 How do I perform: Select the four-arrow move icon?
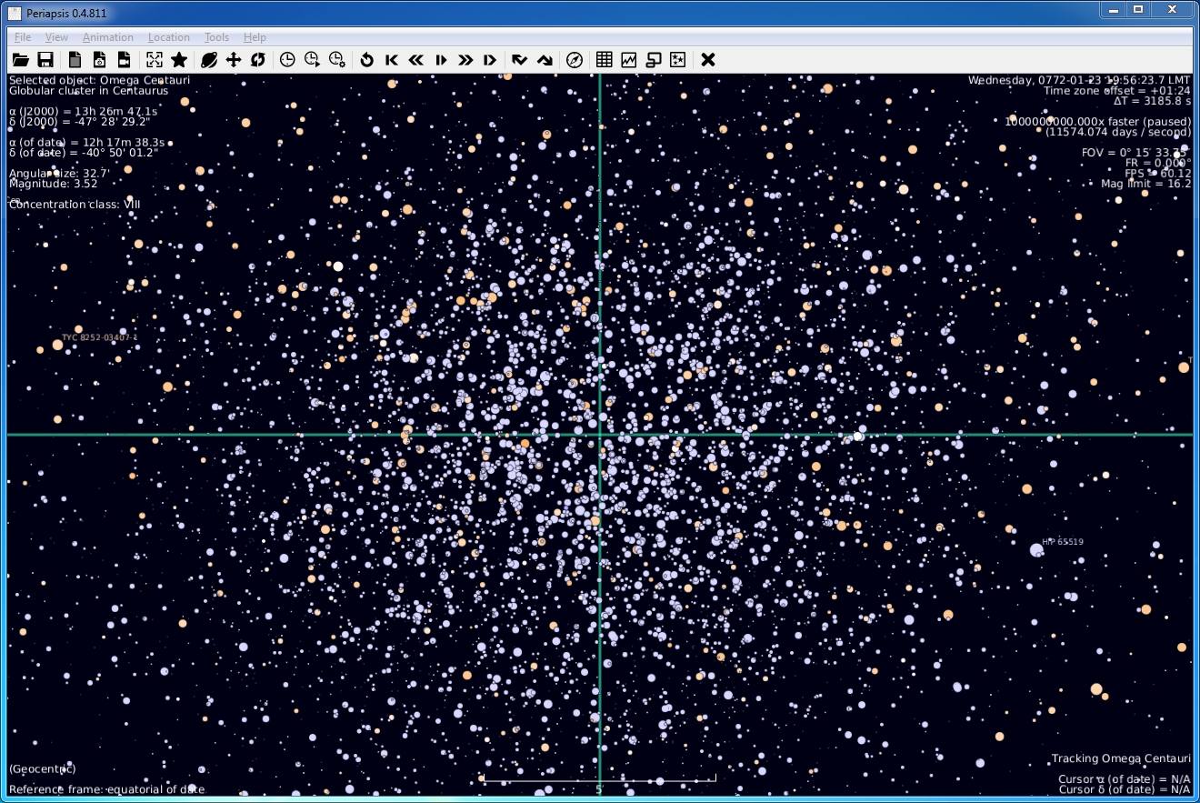click(234, 60)
